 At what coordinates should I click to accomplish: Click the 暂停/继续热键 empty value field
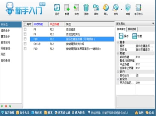[x=145, y=61]
